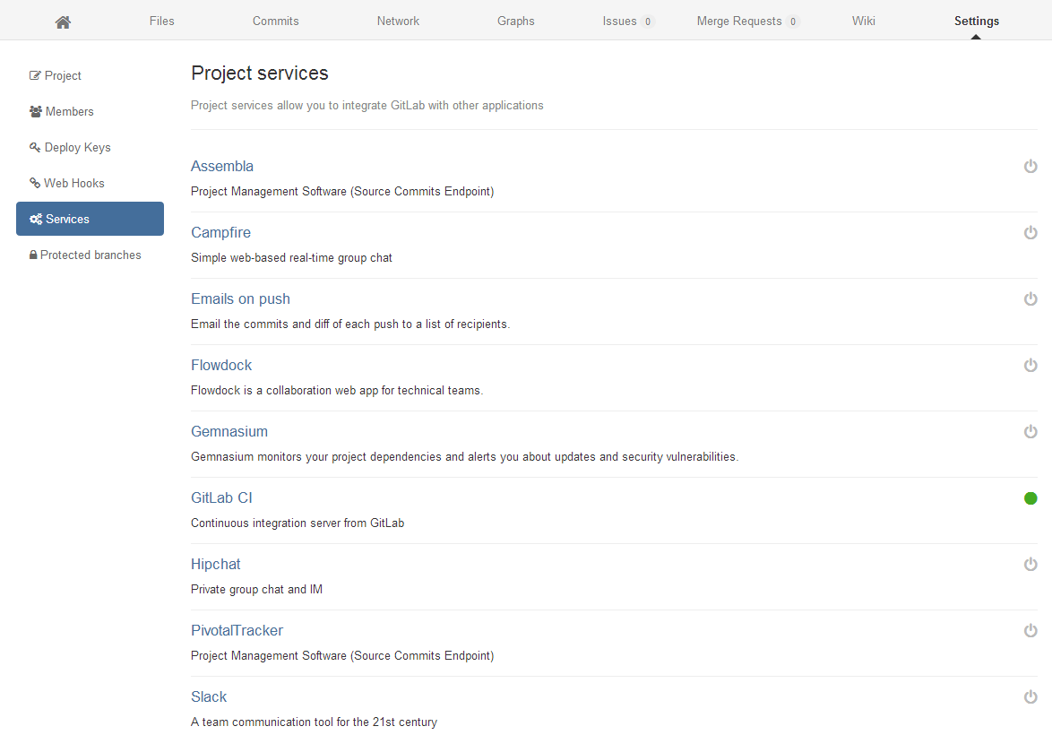Screen dimensions: 1052x735
Task: Click the Flowdock collaboration web app description
Action: click(x=337, y=391)
